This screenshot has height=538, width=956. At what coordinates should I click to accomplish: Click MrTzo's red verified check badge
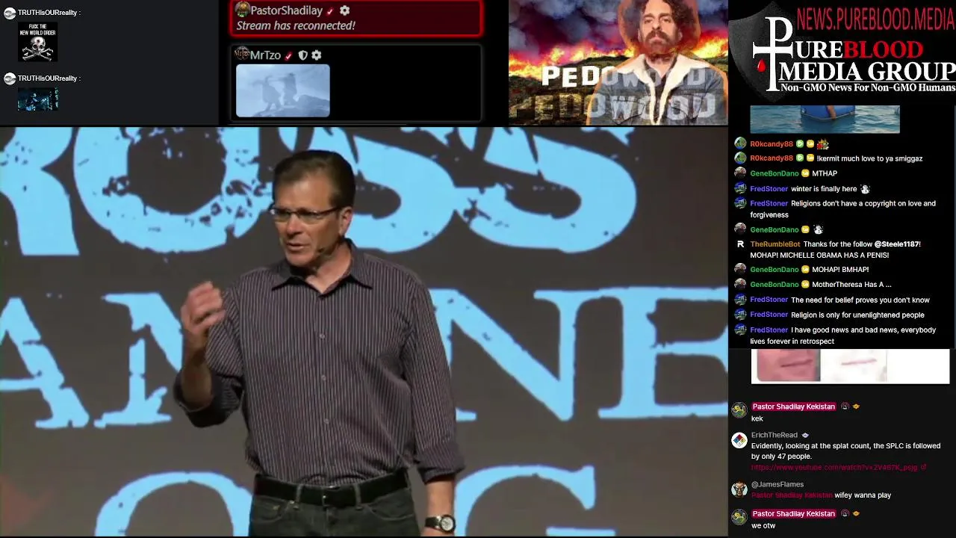tap(288, 56)
